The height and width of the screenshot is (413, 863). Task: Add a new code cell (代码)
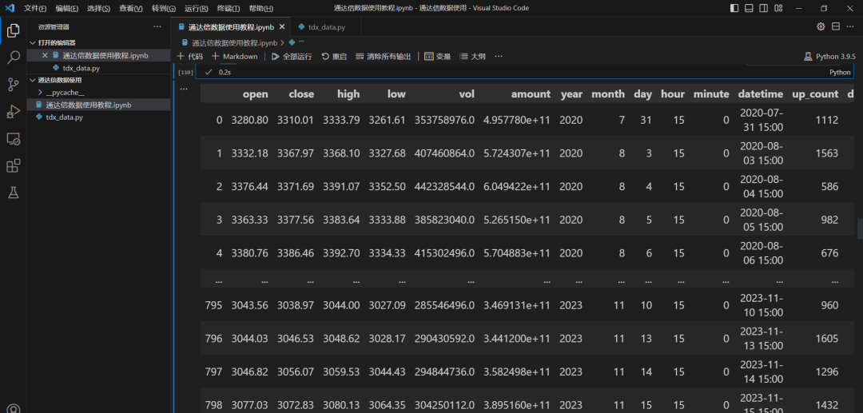pyautogui.click(x=190, y=56)
